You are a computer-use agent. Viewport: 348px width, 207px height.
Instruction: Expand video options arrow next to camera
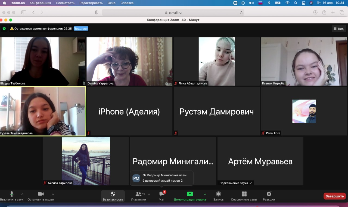tap(53, 194)
